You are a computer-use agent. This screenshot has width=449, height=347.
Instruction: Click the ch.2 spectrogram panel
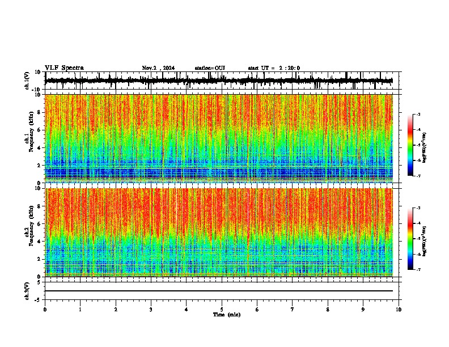219,232
